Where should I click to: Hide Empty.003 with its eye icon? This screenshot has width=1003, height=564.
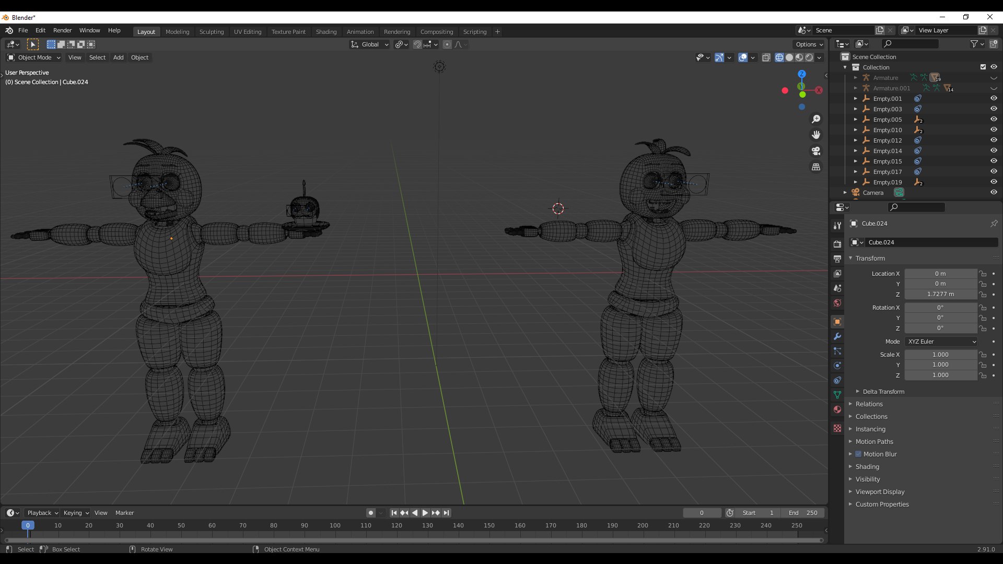click(994, 109)
